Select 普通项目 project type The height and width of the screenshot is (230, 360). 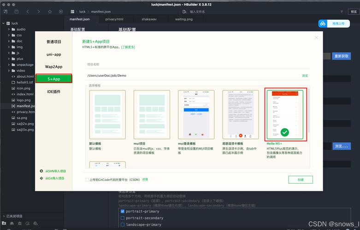[54, 42]
